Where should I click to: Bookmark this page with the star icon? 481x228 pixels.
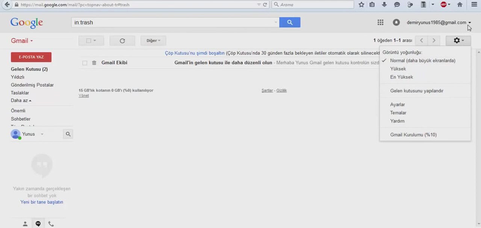(x=362, y=4)
